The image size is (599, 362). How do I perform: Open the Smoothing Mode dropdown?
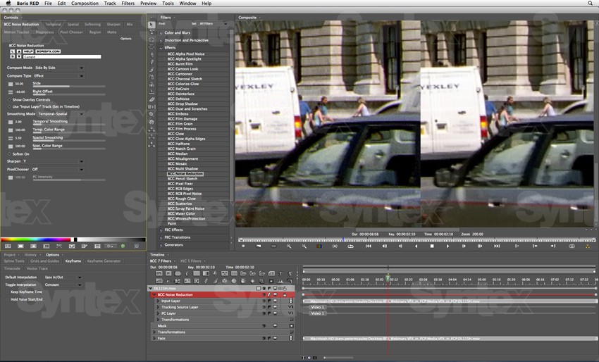pos(60,113)
